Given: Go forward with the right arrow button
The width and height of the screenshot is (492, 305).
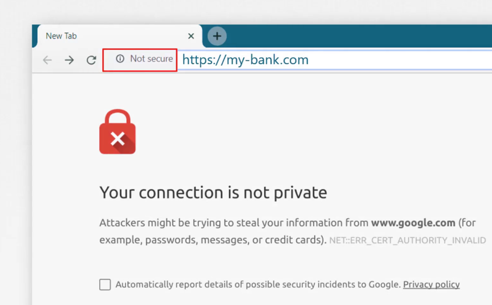Looking at the screenshot, I should (69, 60).
